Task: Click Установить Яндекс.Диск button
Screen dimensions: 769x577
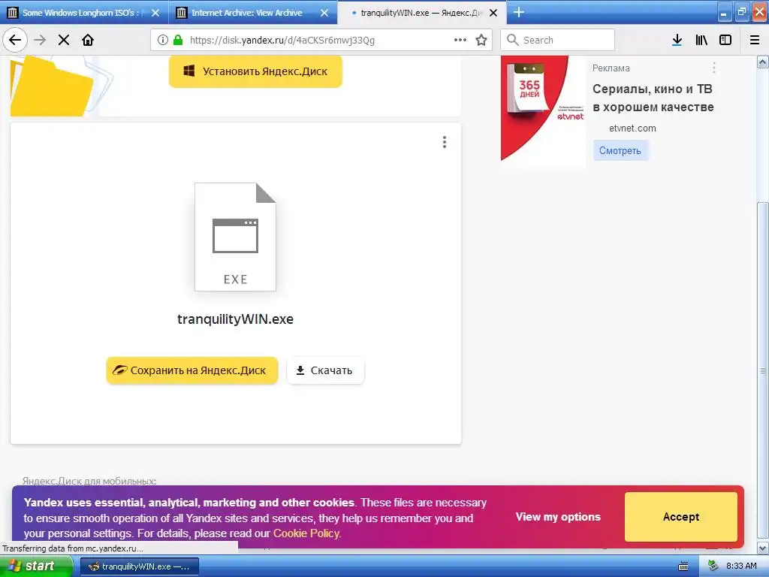Action: point(255,71)
